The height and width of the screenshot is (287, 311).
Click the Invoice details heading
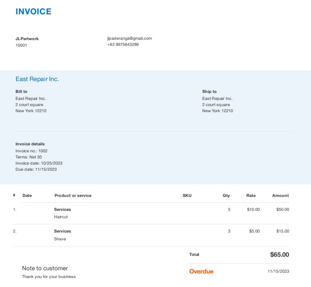(30, 144)
